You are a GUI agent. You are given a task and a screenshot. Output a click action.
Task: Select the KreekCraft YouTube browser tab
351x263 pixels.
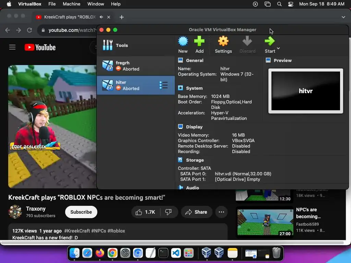point(69,17)
